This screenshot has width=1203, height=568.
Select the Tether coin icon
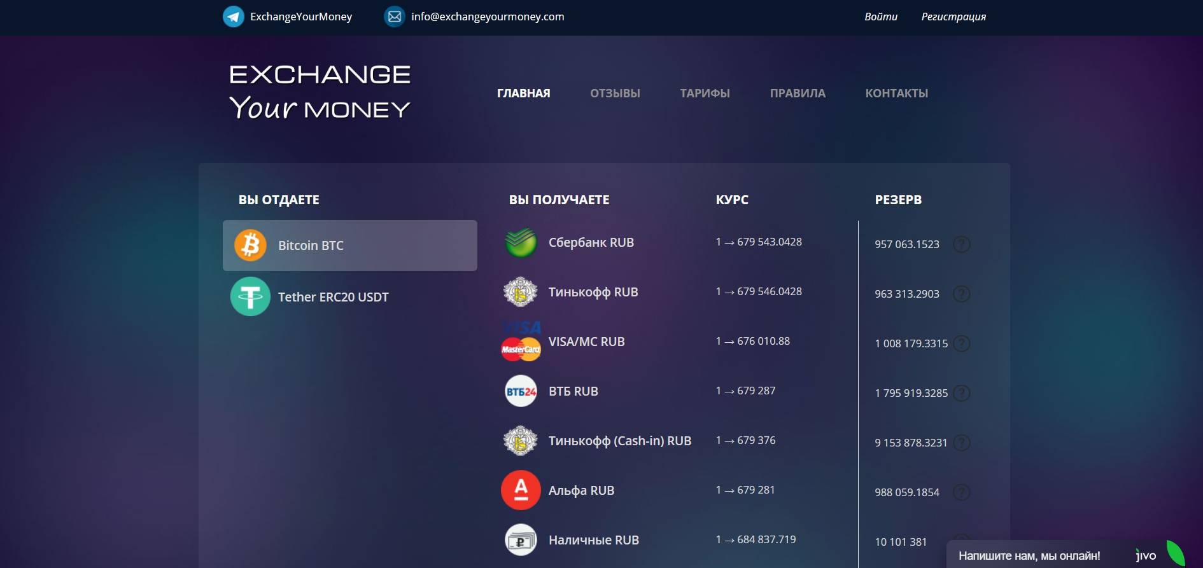click(250, 296)
